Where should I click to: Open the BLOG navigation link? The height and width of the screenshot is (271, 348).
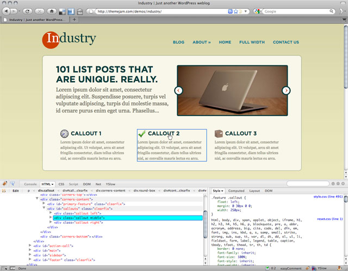[179, 42]
